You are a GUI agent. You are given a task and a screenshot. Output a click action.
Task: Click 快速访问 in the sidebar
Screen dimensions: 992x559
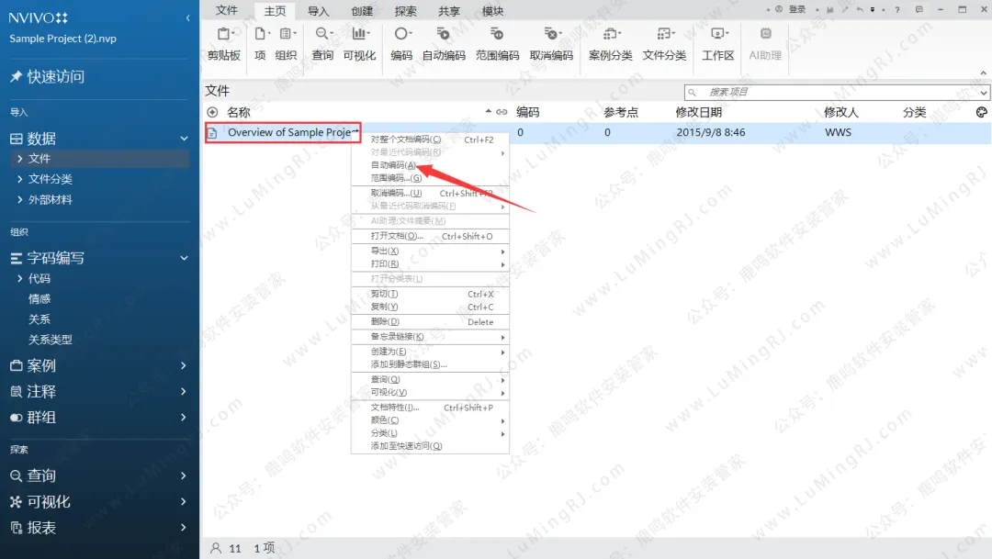(55, 77)
